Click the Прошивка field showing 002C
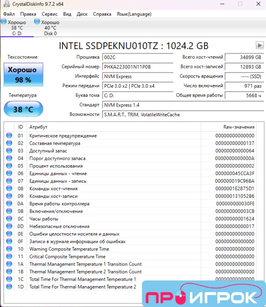Viewport: 266px width, 307px height. click(x=138, y=57)
